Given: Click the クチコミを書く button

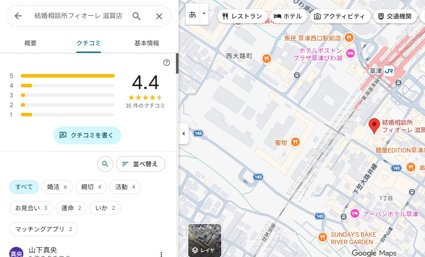Looking at the screenshot, I should coord(87,135).
